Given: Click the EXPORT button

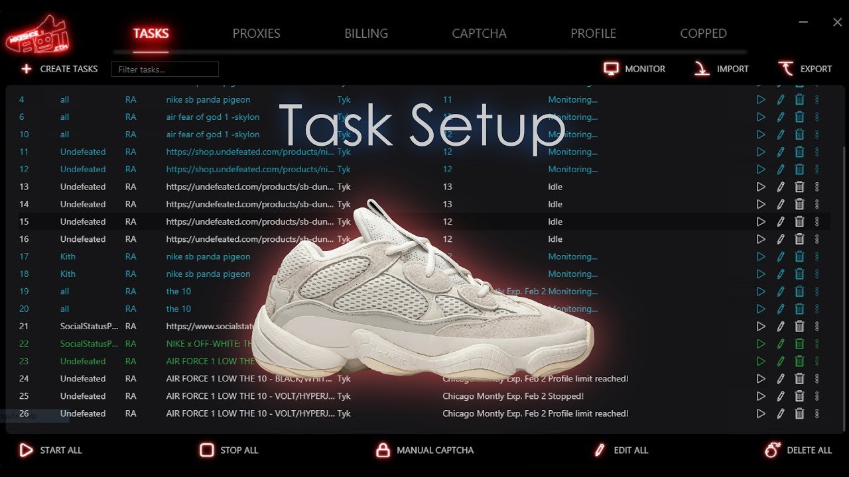Looking at the screenshot, I should click(x=805, y=69).
